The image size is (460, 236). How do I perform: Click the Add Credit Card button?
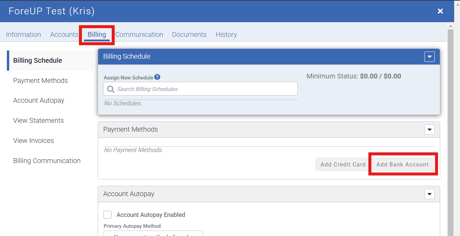coord(343,164)
